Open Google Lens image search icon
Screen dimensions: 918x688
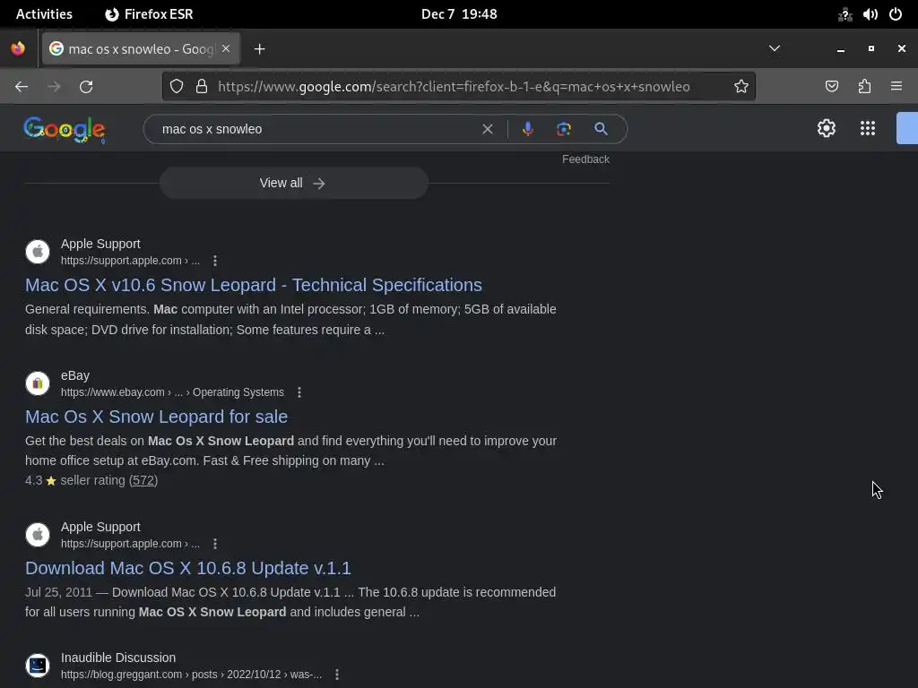pyautogui.click(x=563, y=129)
